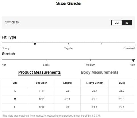Image resolution: width=137 pixels, height=118 pixels.
Task: Open the Body Measurements tab
Action: point(100,72)
